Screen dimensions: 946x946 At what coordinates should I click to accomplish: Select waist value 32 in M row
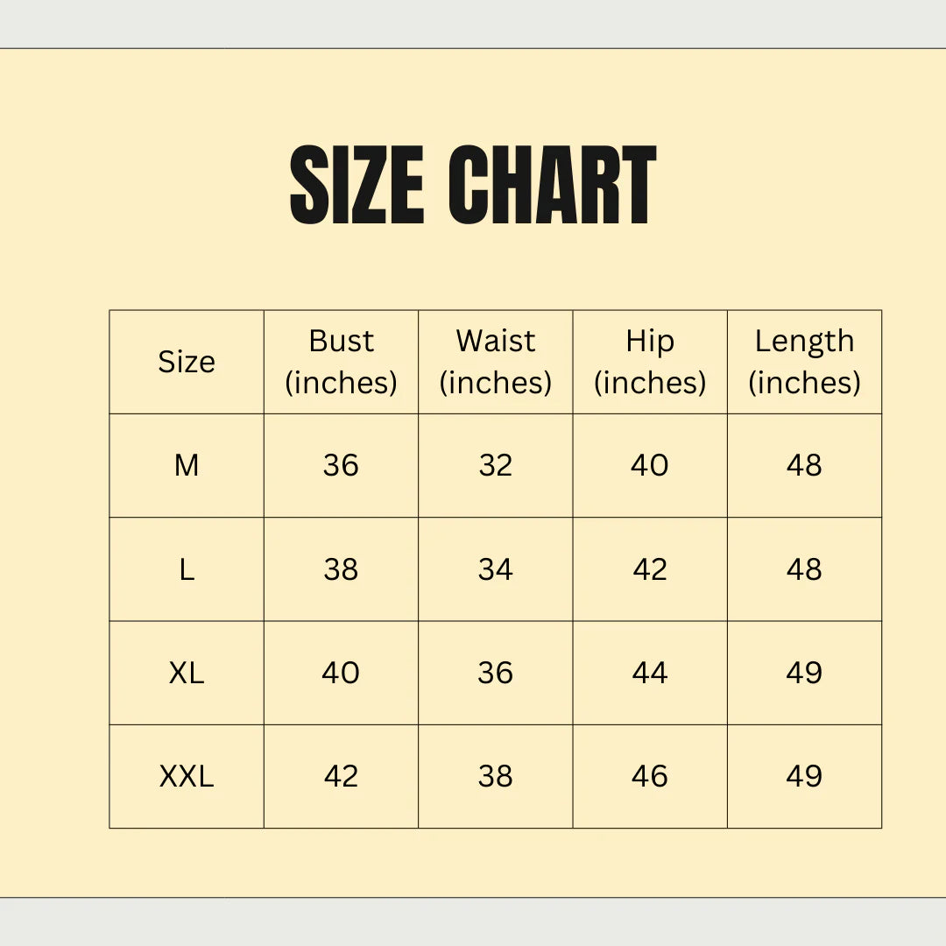pos(495,465)
